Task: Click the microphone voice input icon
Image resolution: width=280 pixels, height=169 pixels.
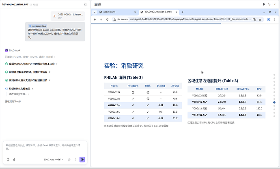Action: coord(75,160)
